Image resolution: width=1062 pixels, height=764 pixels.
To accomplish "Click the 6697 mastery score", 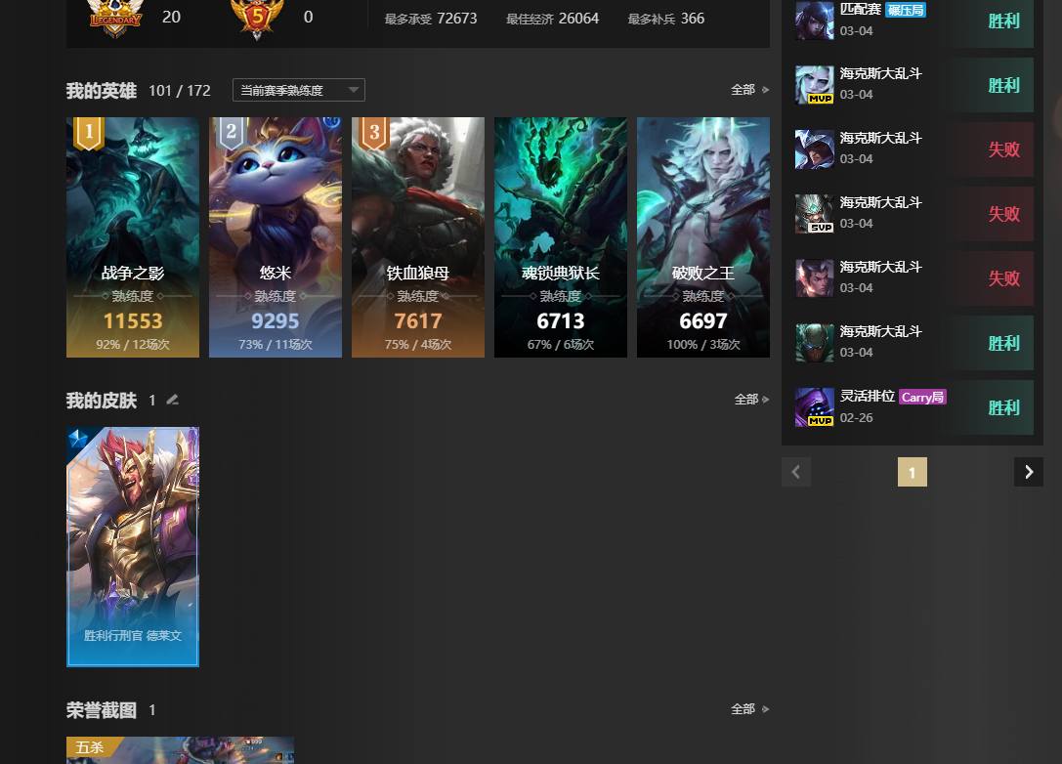I will point(703,321).
